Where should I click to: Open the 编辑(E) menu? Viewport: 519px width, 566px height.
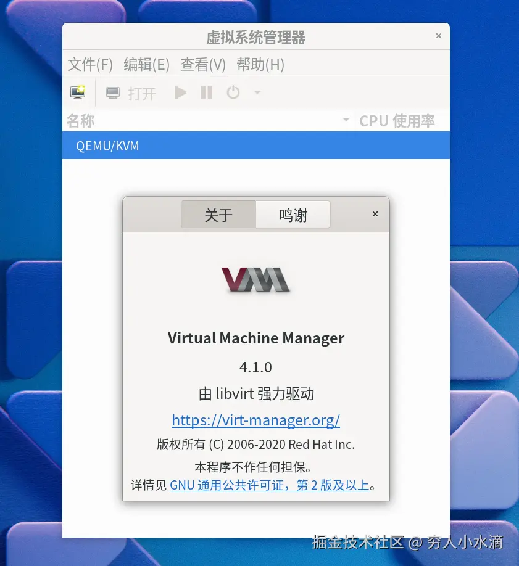click(147, 65)
